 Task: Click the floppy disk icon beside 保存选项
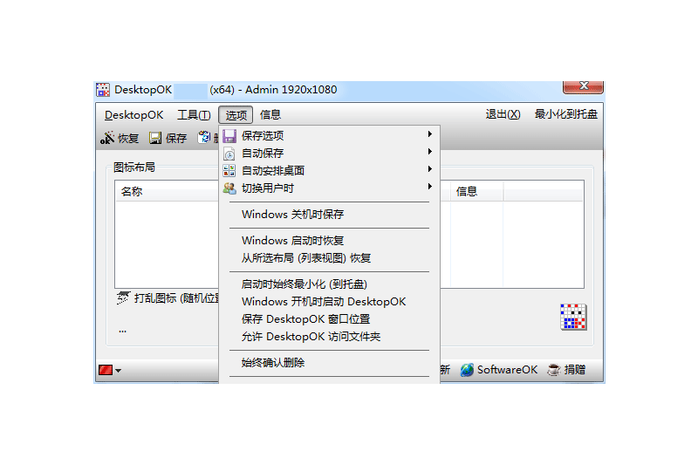coord(229,136)
